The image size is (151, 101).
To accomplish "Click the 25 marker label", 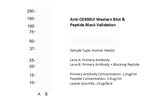I will pos(31,60).
